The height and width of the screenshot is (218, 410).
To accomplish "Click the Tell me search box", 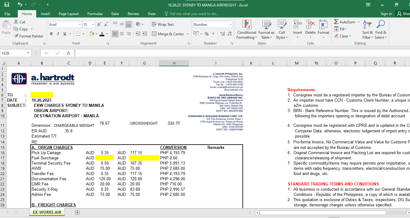I will coord(192,14).
